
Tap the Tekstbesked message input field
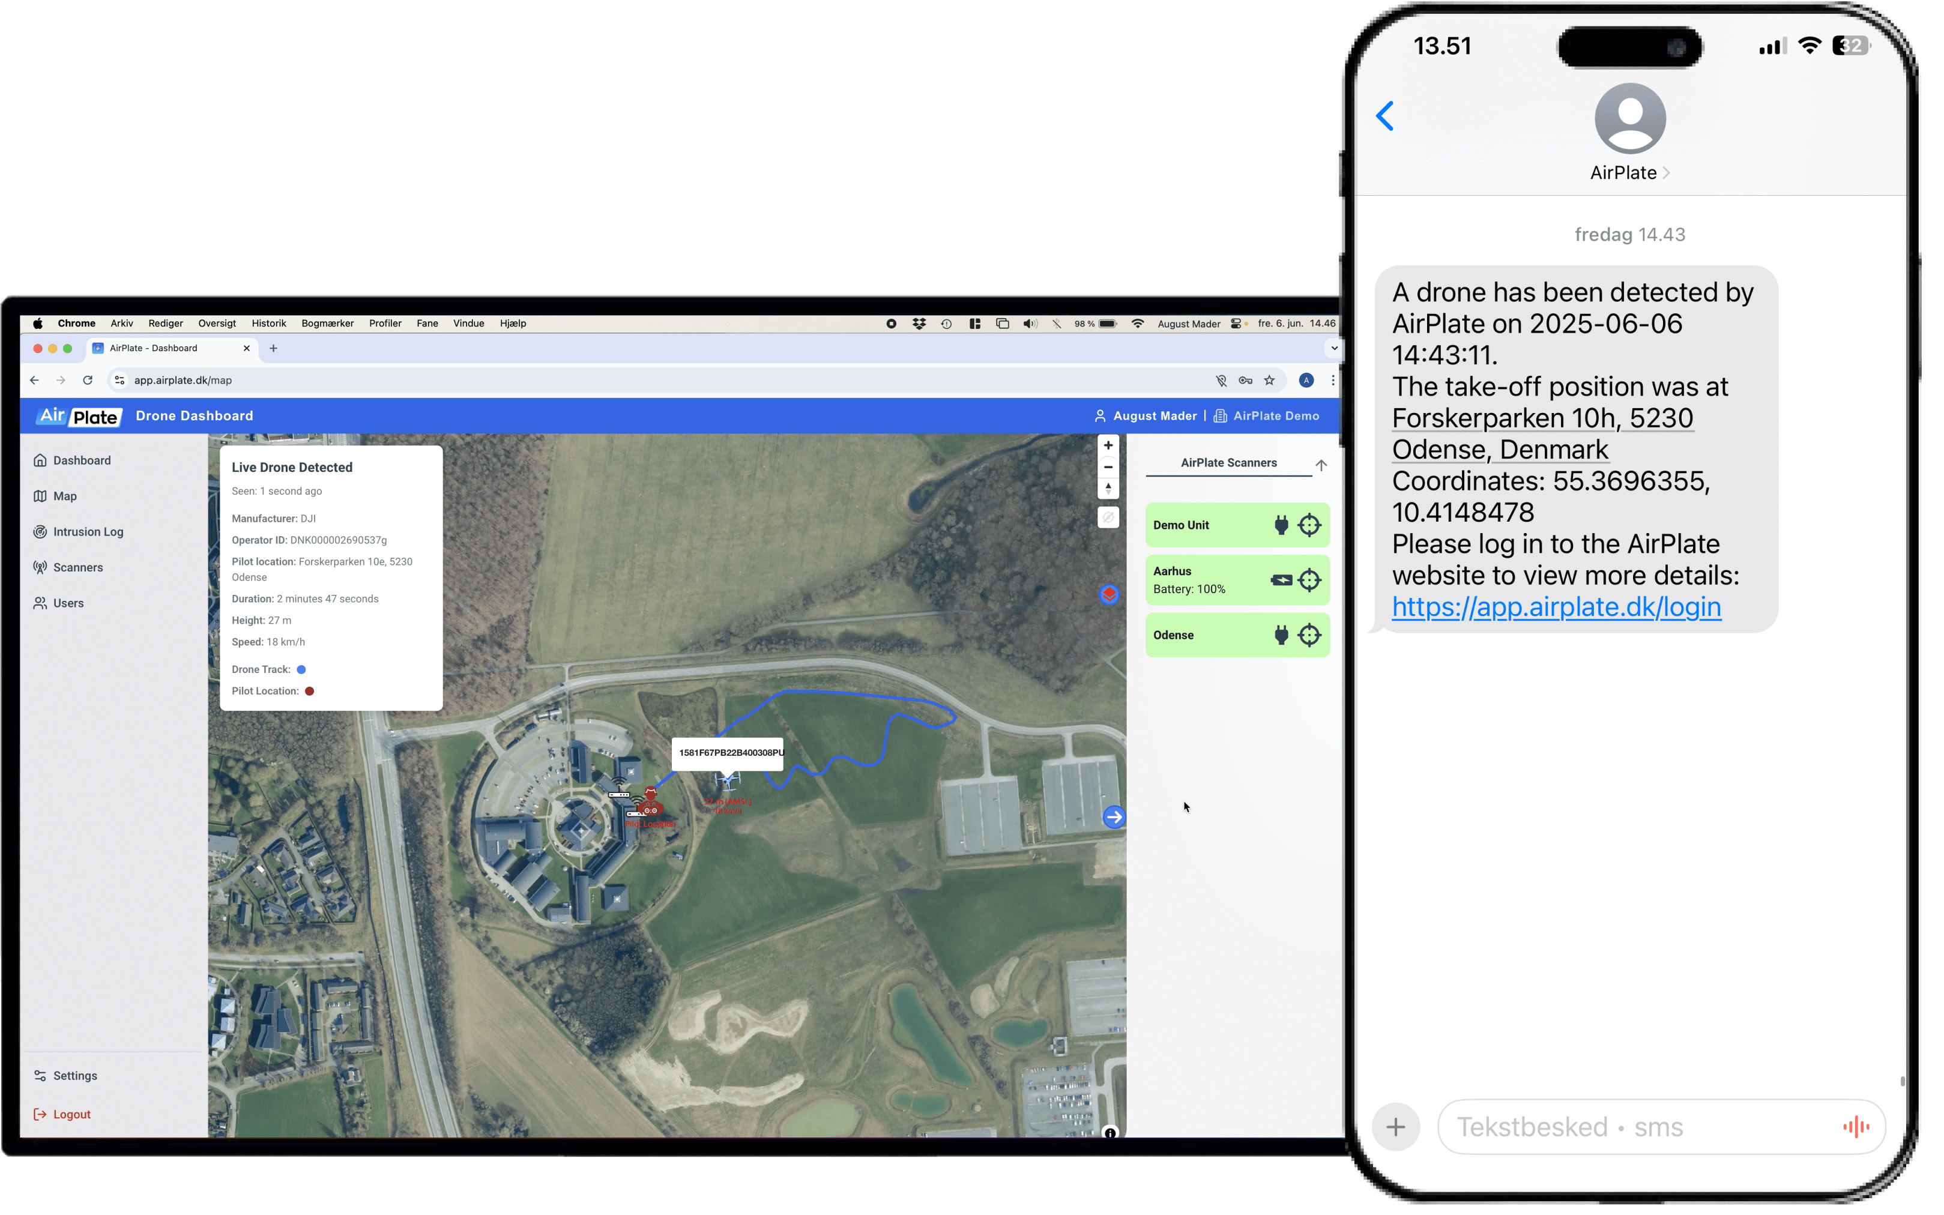point(1640,1127)
